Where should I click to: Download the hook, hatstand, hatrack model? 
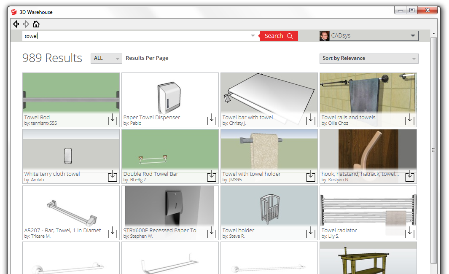pos(410,176)
